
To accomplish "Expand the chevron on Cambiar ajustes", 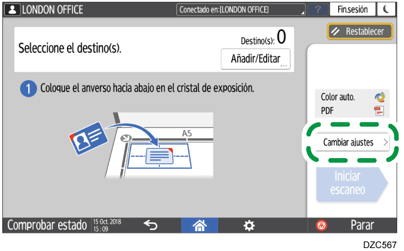I will pos(385,142).
